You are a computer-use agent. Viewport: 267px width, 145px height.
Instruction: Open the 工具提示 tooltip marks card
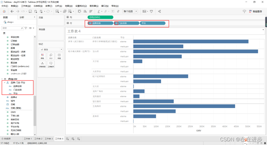51,64
